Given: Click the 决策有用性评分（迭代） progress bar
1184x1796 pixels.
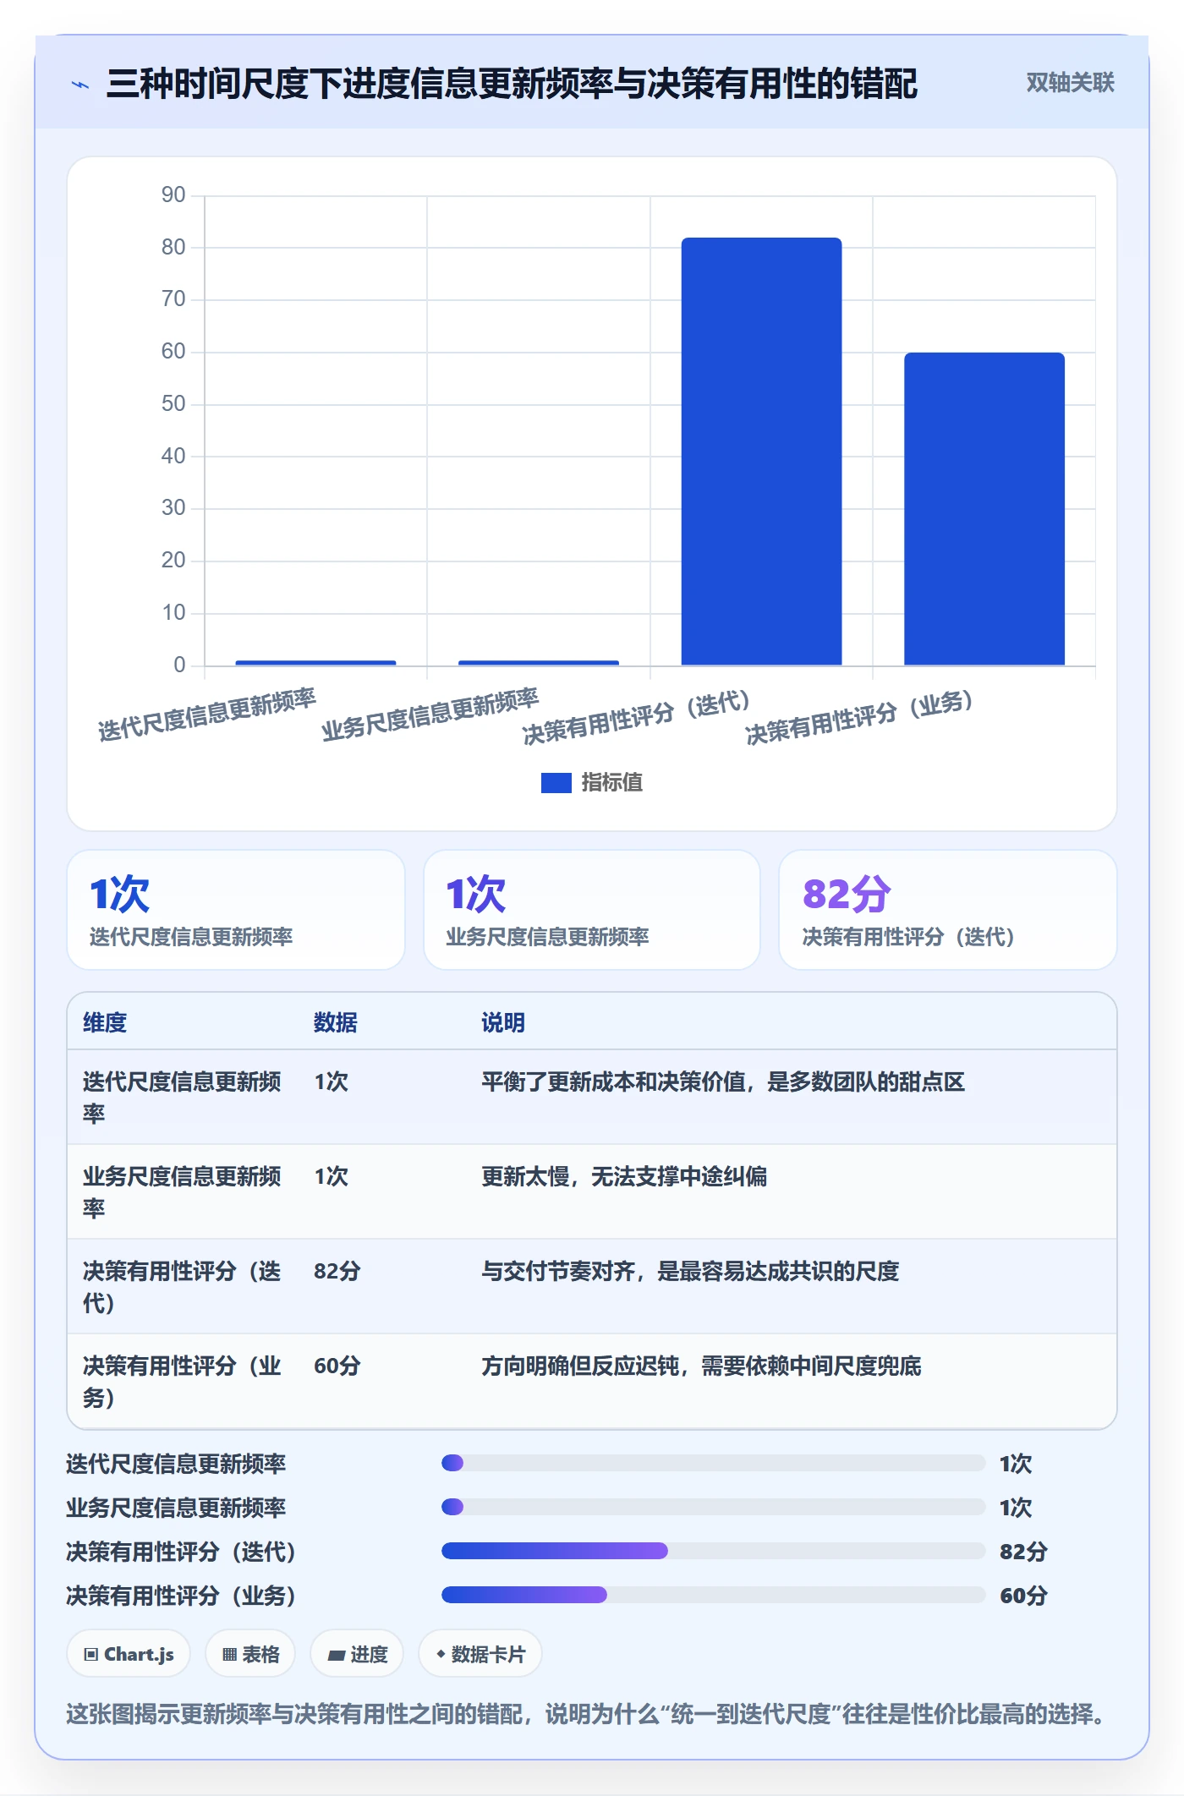Looking at the screenshot, I should [713, 1551].
